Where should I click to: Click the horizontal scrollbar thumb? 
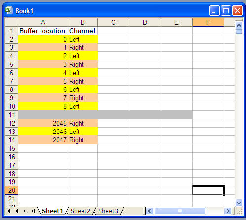click(180, 211)
